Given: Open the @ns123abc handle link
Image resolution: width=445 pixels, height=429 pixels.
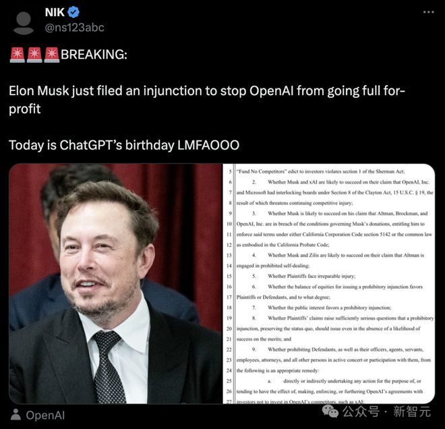Looking at the screenshot, I should click(74, 27).
